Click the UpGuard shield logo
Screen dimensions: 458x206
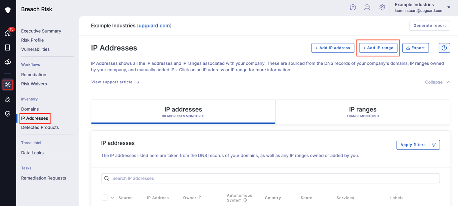(x=8, y=10)
